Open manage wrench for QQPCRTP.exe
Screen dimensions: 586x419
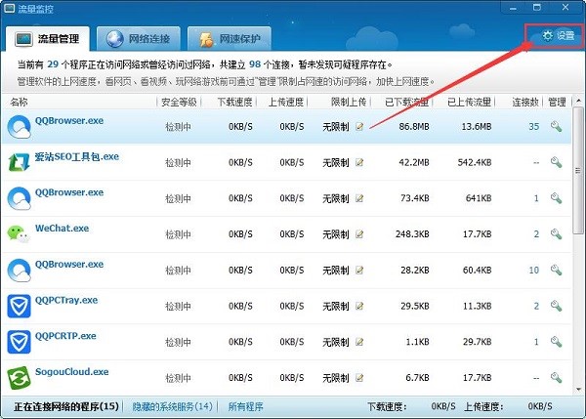click(556, 342)
